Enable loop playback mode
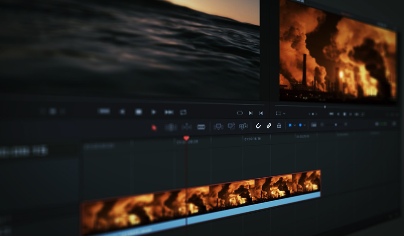Screen dimensions: 404x236 click(184, 113)
